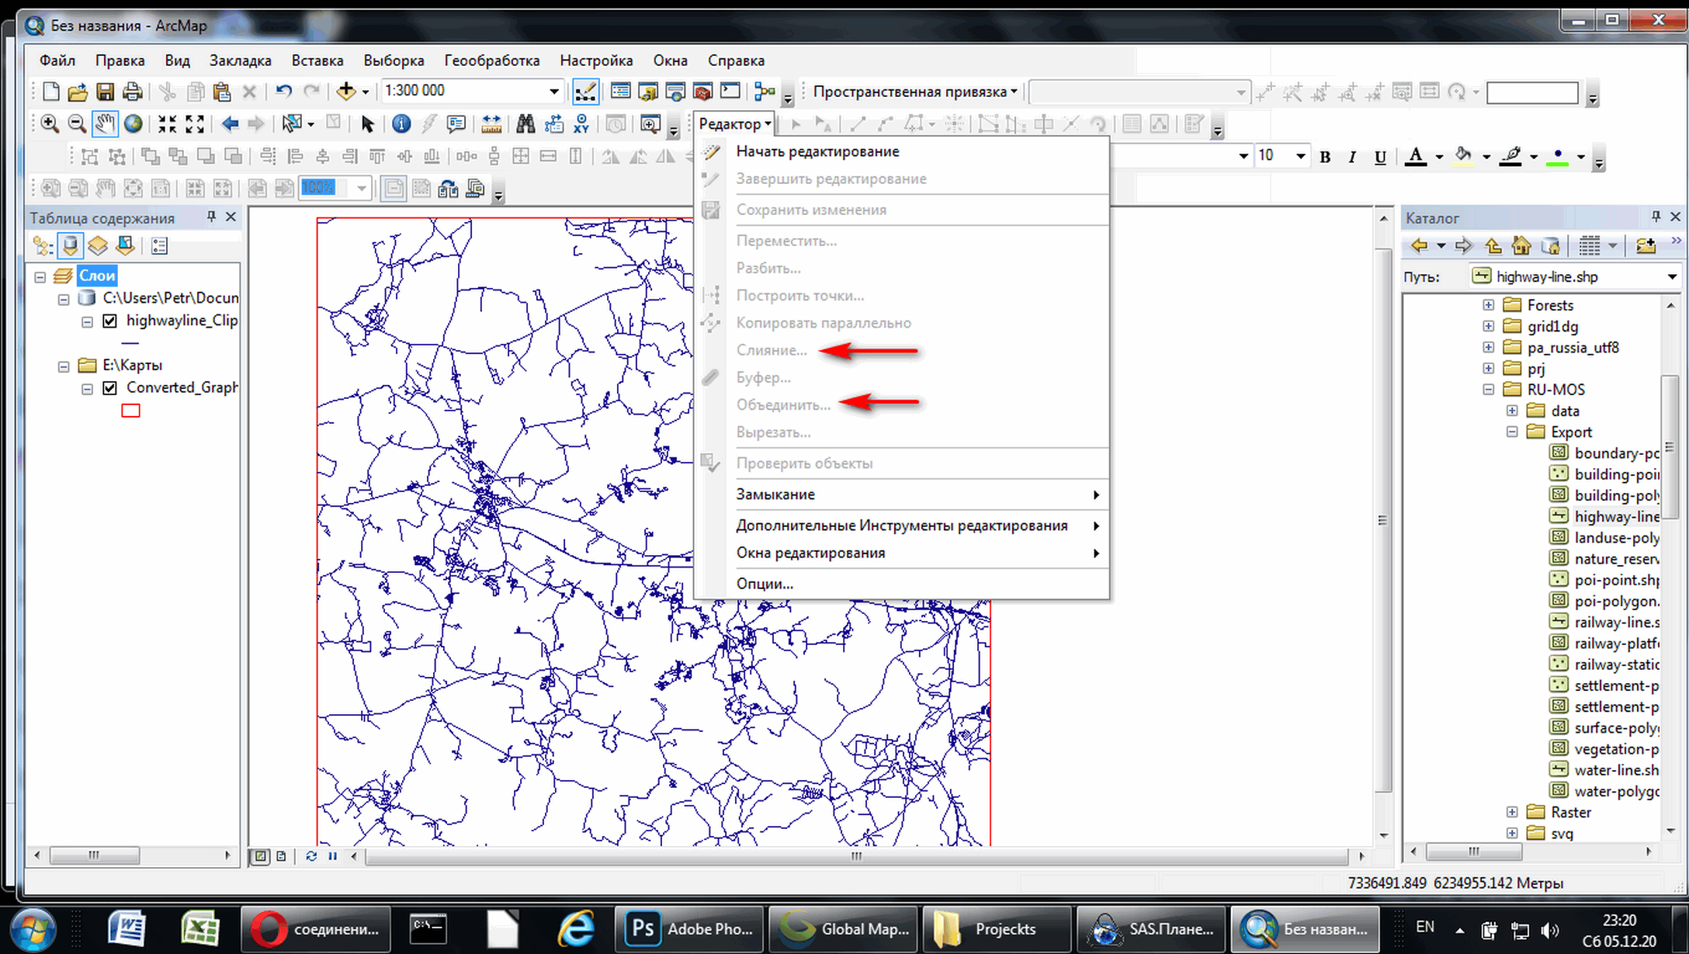Viewport: 1689px width, 954px height.
Task: Open the map scale dropdown
Action: click(553, 92)
